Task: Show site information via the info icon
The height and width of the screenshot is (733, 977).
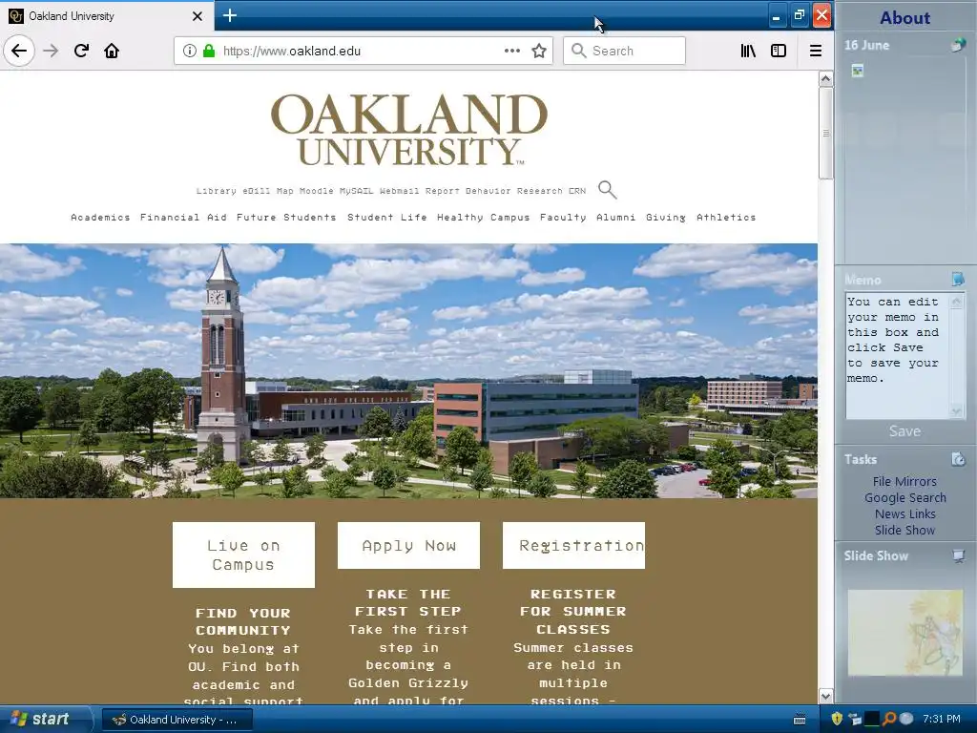Action: (x=190, y=51)
